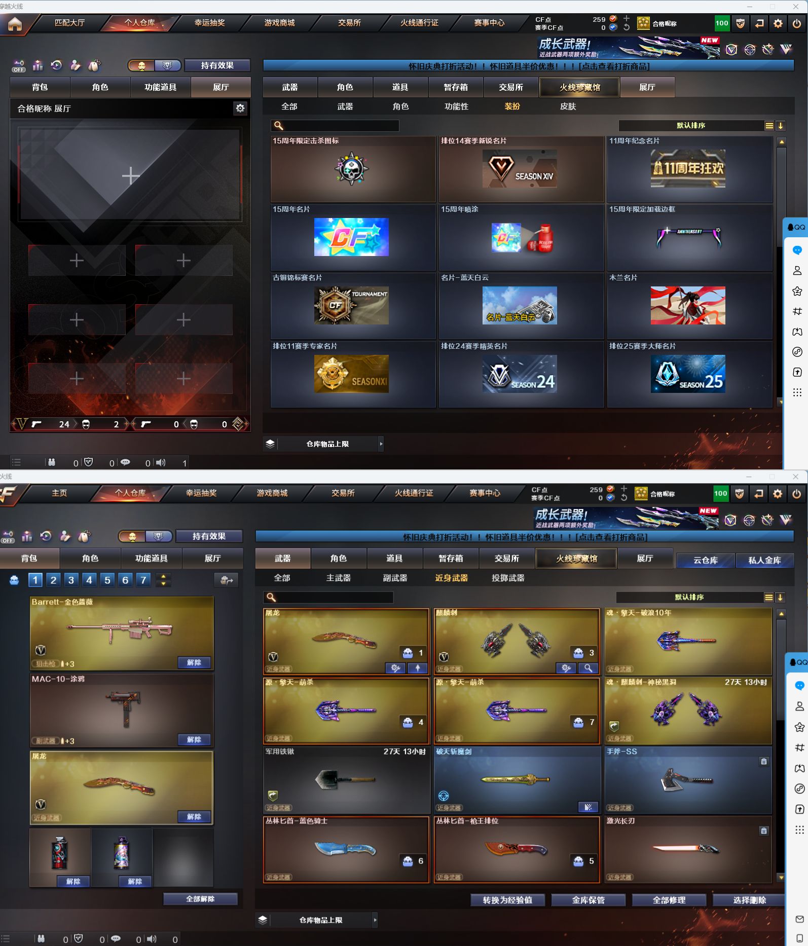Screen dimensions: 808x946
Task: Click the up arrow next to bag number 7
Action: click(x=163, y=576)
